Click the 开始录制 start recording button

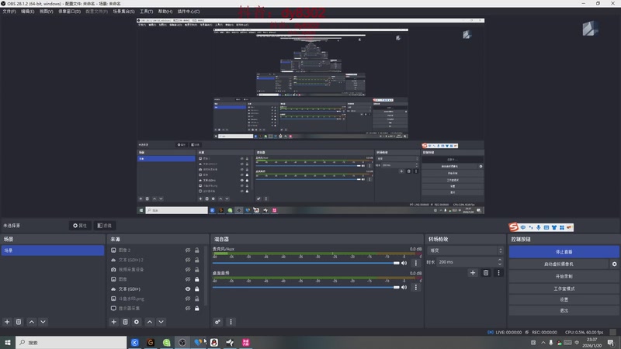[x=564, y=276]
